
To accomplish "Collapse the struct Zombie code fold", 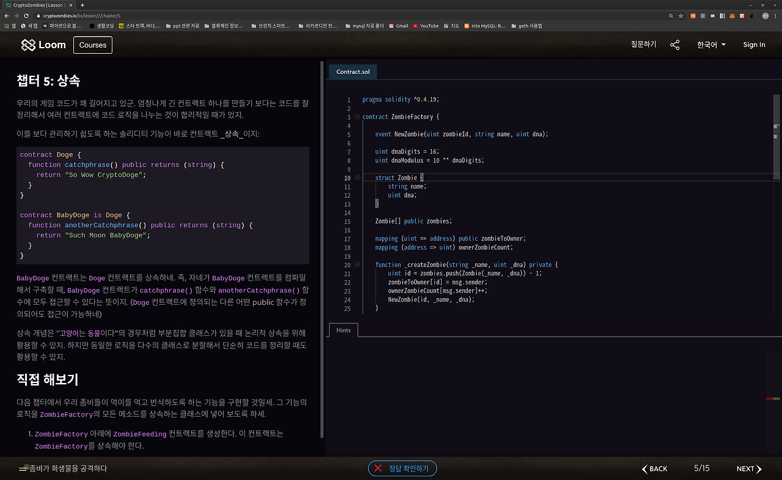I will tap(357, 178).
